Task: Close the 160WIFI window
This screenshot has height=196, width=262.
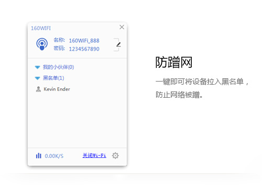Action: click(x=122, y=27)
